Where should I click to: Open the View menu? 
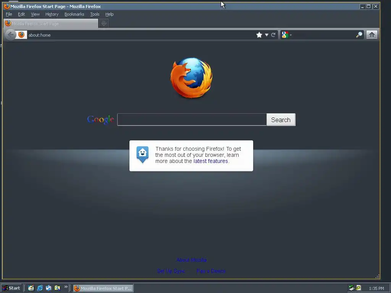click(35, 14)
